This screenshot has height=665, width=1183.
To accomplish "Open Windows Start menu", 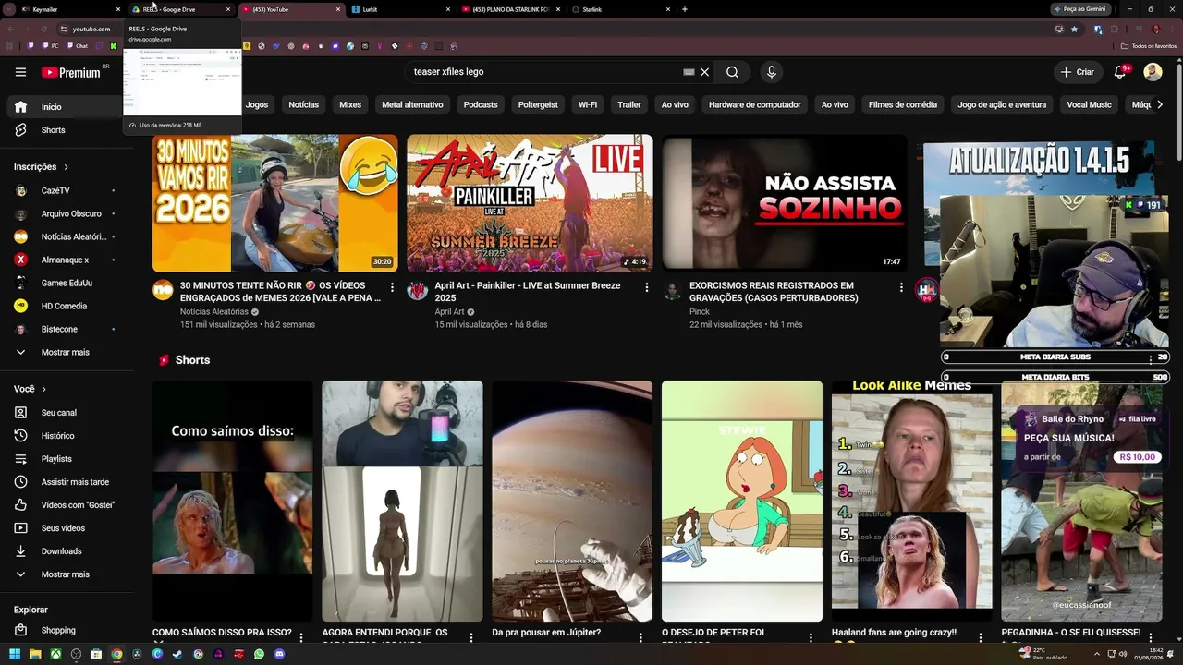I will [14, 654].
